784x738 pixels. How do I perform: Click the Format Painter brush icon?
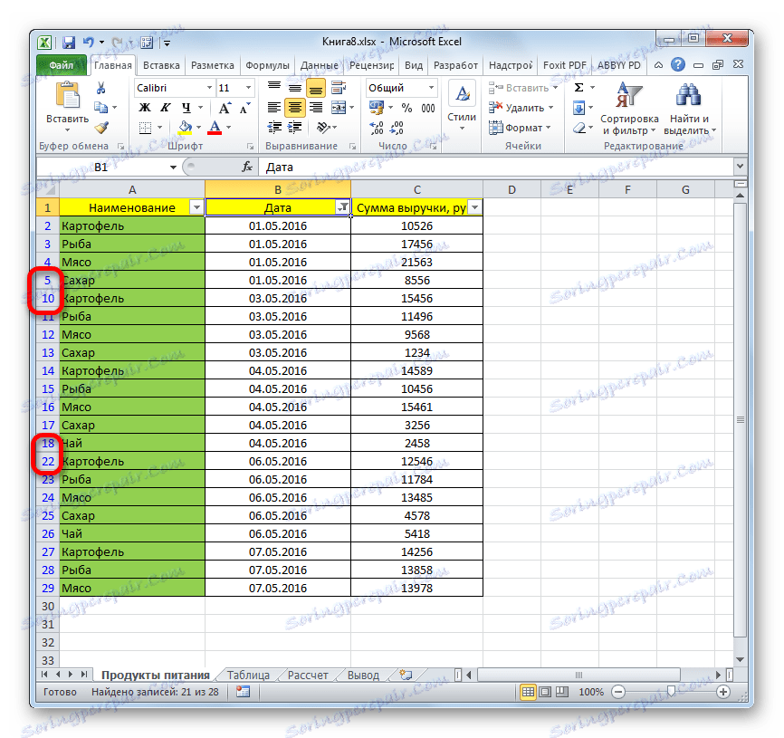100,128
